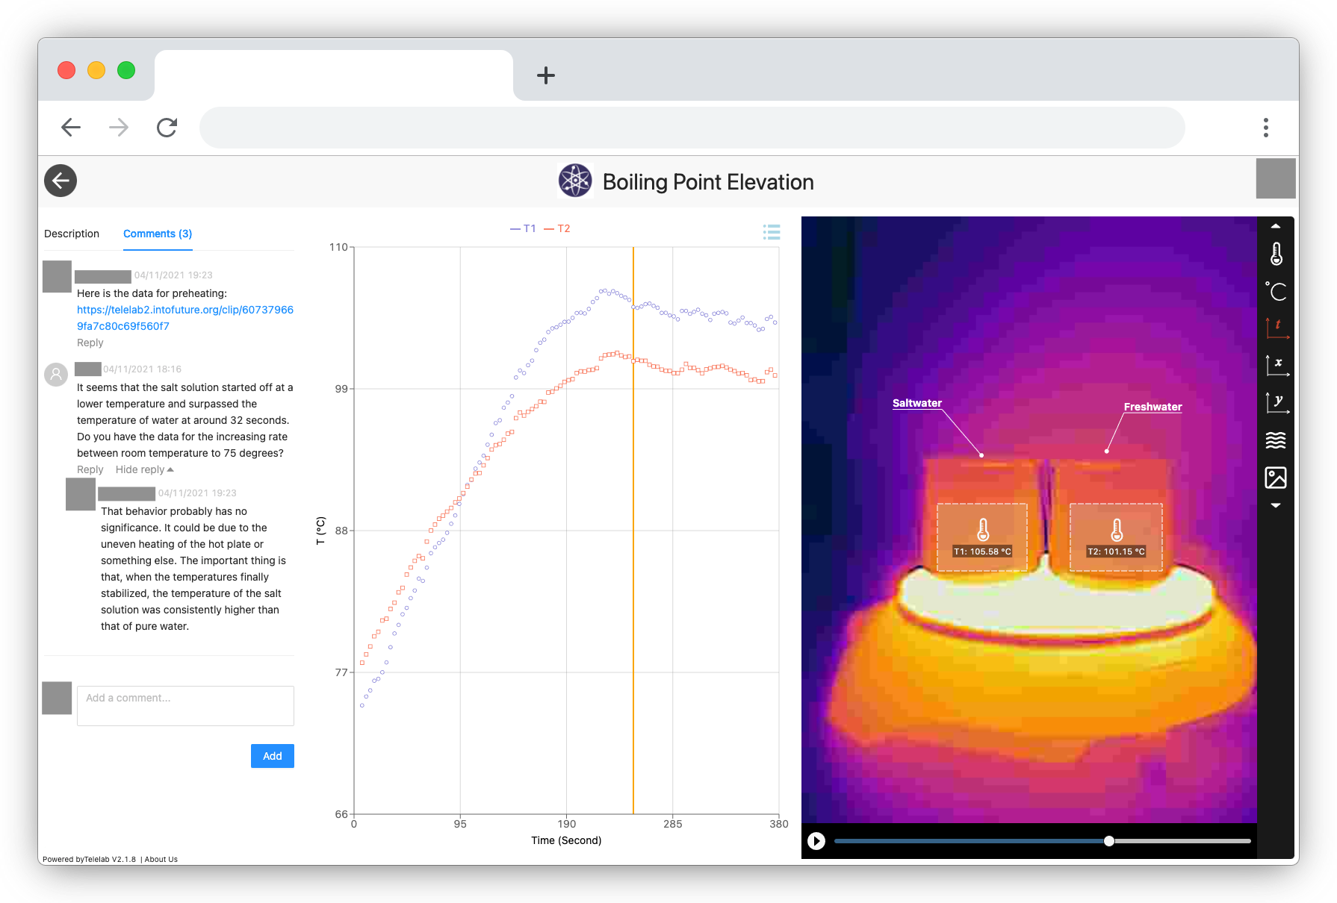Move the toolbar down with the bottom caret
Viewport: 1337px width, 903px height.
point(1276,505)
